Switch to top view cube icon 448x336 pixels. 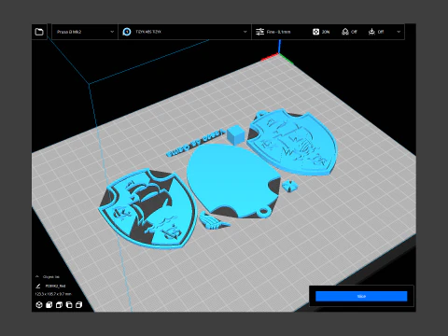[59, 305]
